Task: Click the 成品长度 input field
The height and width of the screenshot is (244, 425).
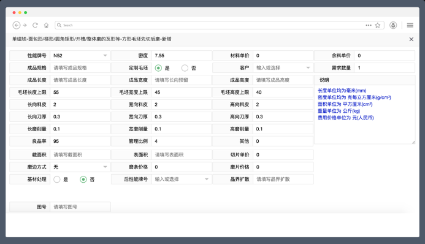Action: (x=80, y=80)
